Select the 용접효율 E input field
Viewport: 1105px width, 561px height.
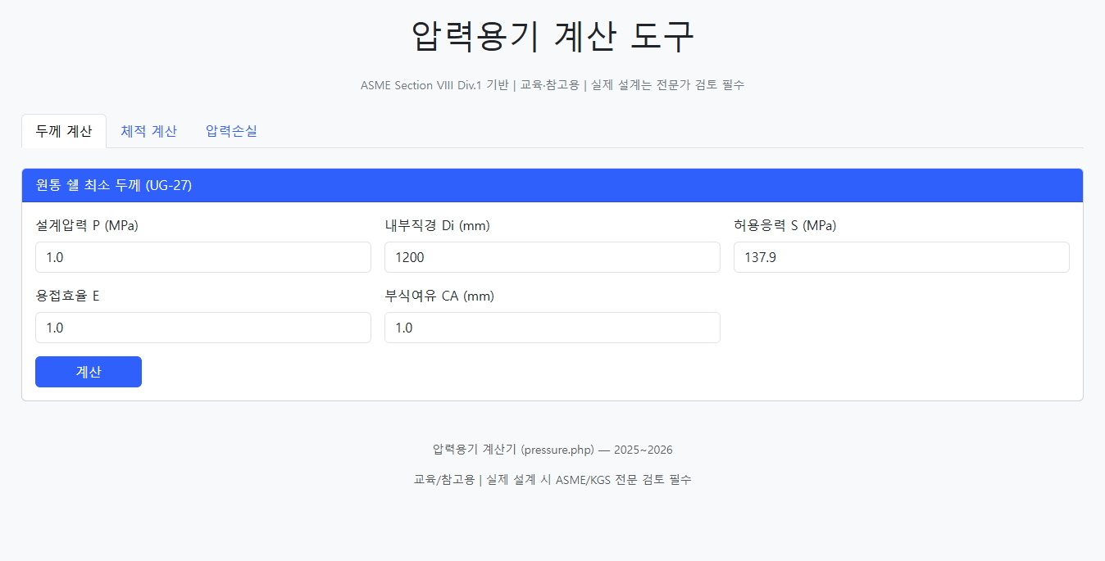[202, 328]
